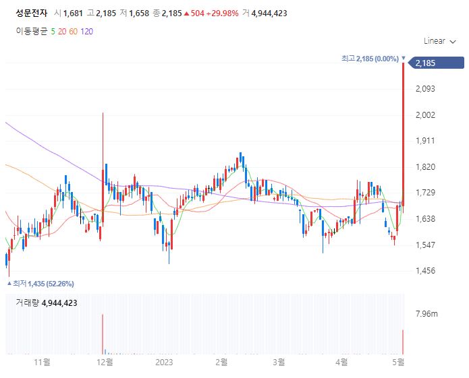Click the 5월 axis label
This screenshot has height=378, width=469.
[398, 363]
